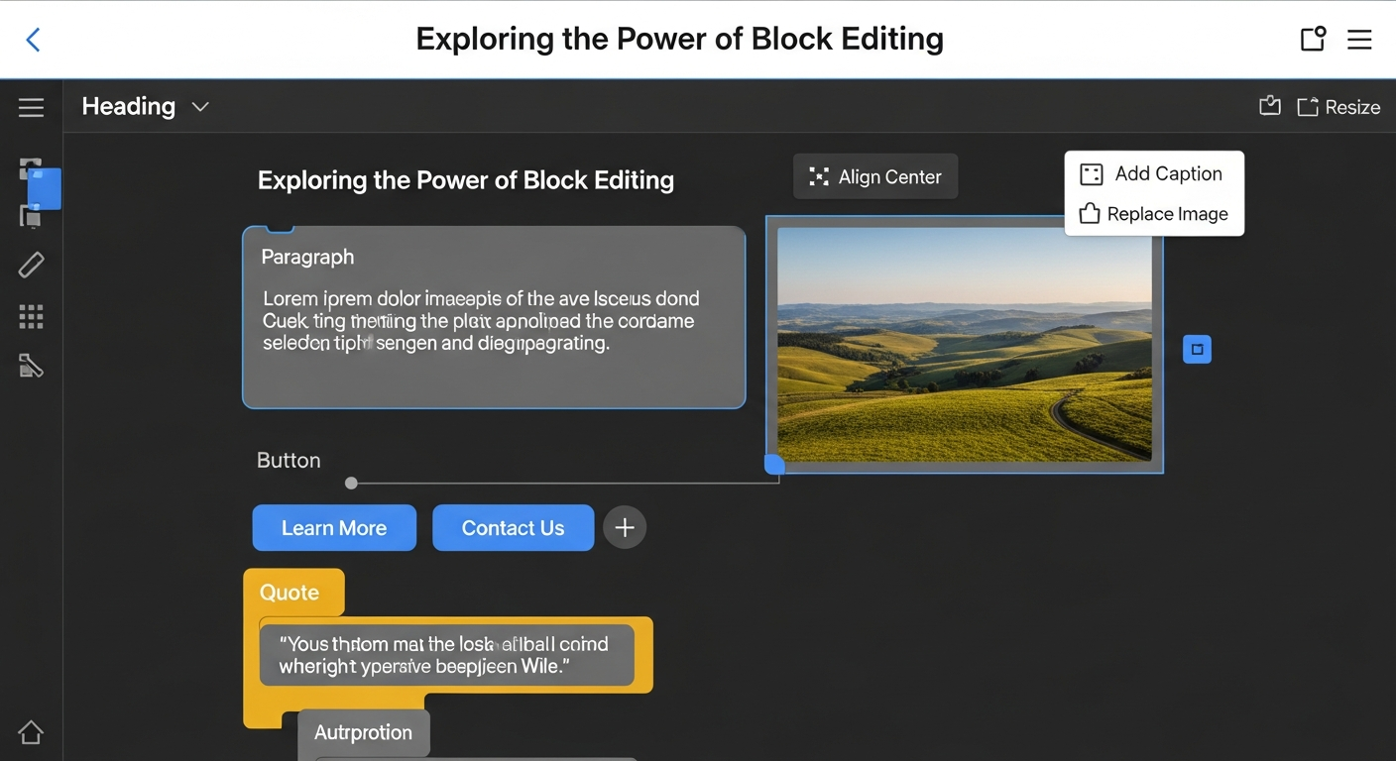Open the block grid icon in sidebar
This screenshot has width=1396, height=761.
point(31,316)
